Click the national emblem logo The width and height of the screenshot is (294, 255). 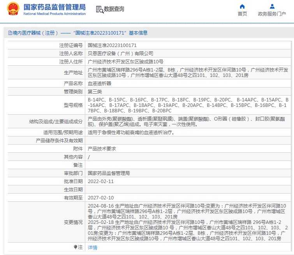13,9
